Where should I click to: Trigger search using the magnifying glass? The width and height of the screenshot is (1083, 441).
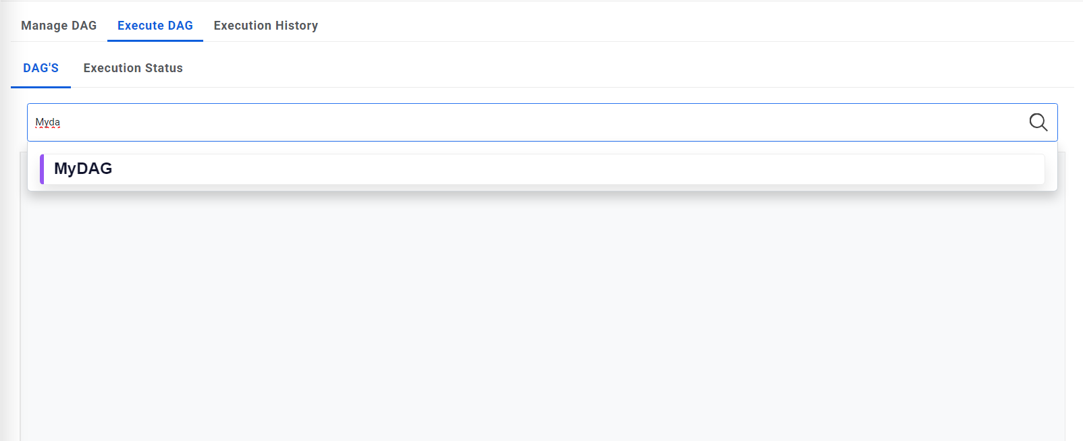(1038, 122)
